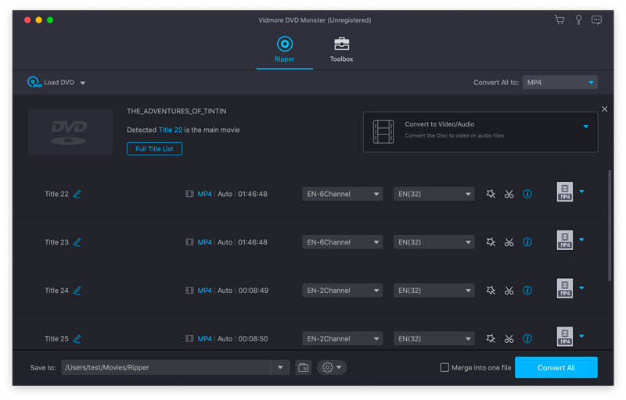This screenshot has height=400, width=626.
Task: Click the MP4 output format icon for Title 23
Action: click(x=564, y=240)
